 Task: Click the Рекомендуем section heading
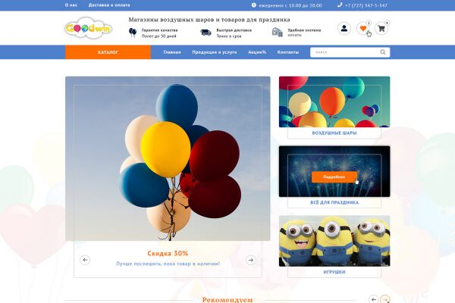coord(227,299)
